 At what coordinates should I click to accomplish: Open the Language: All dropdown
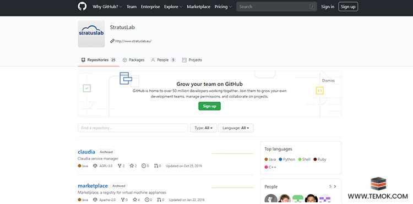[x=236, y=128]
